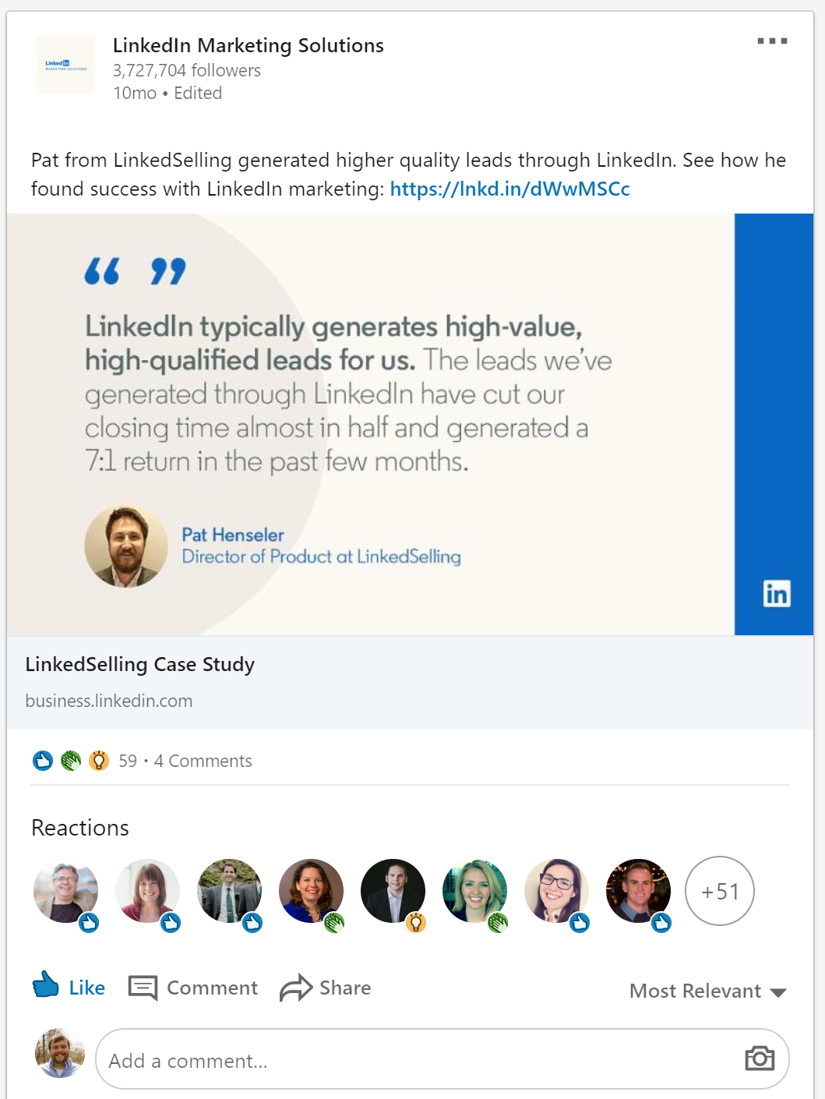The width and height of the screenshot is (825, 1099).
Task: Click the lightbulb insightful reaction icon
Action: click(x=99, y=760)
